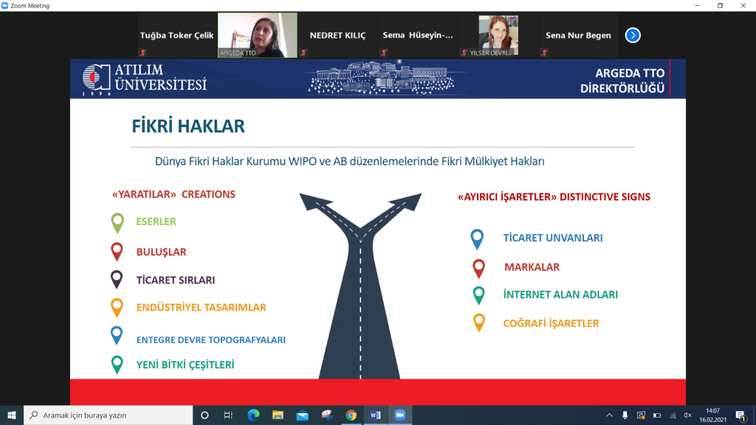Viewport: 756px width, 425px height.
Task: Show next participants with the blue arrow
Action: click(x=633, y=35)
